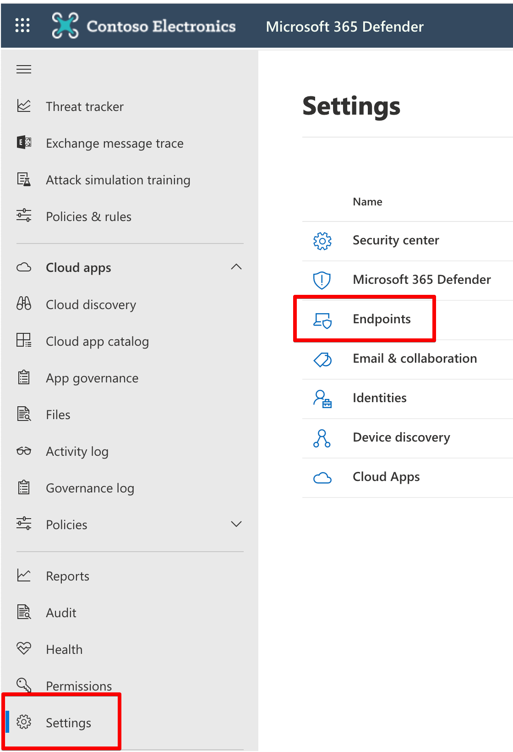Screen dimensions: 513x752
Task: Click the Security center gear icon
Action: 322,241
